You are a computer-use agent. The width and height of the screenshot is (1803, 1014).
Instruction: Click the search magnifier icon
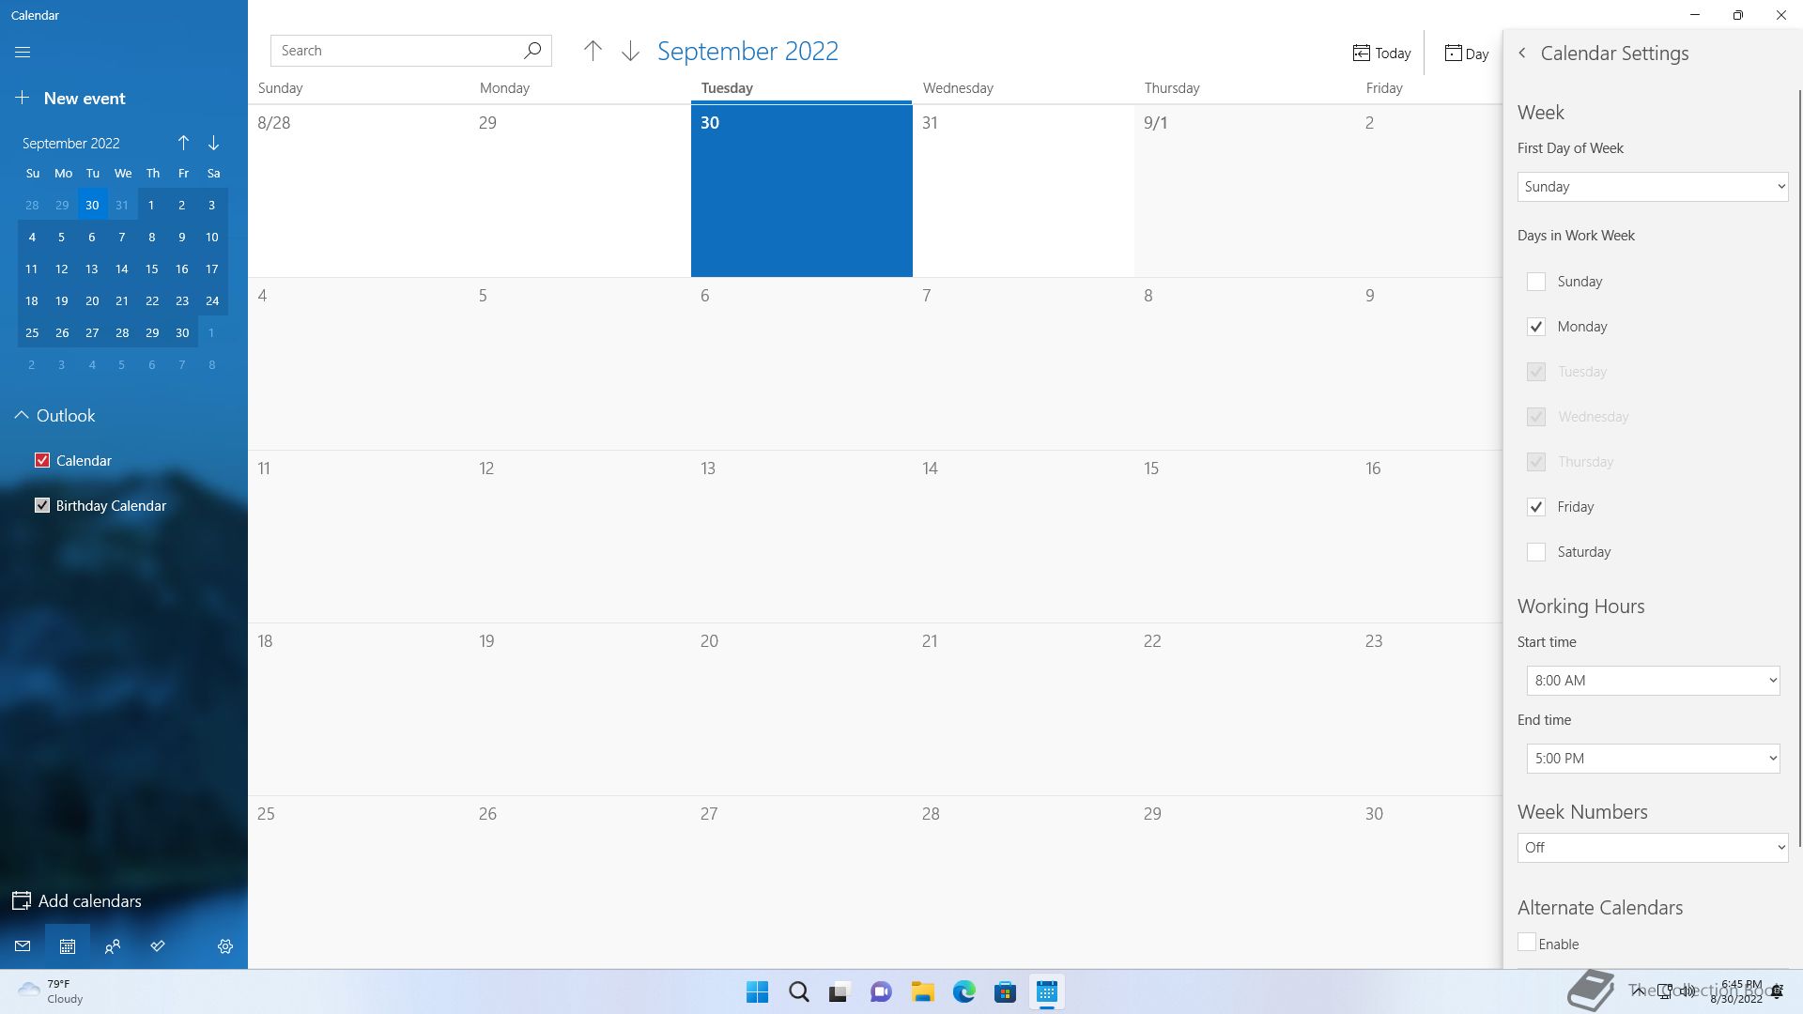[532, 51]
